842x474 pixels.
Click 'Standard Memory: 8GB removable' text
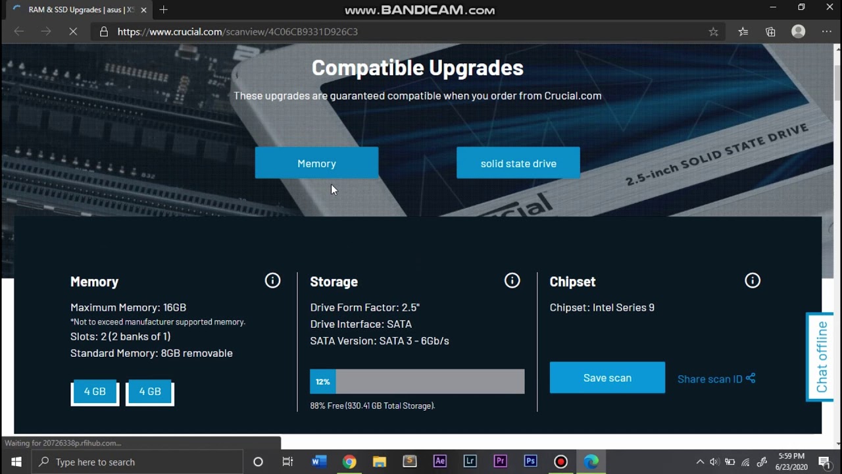pyautogui.click(x=151, y=353)
